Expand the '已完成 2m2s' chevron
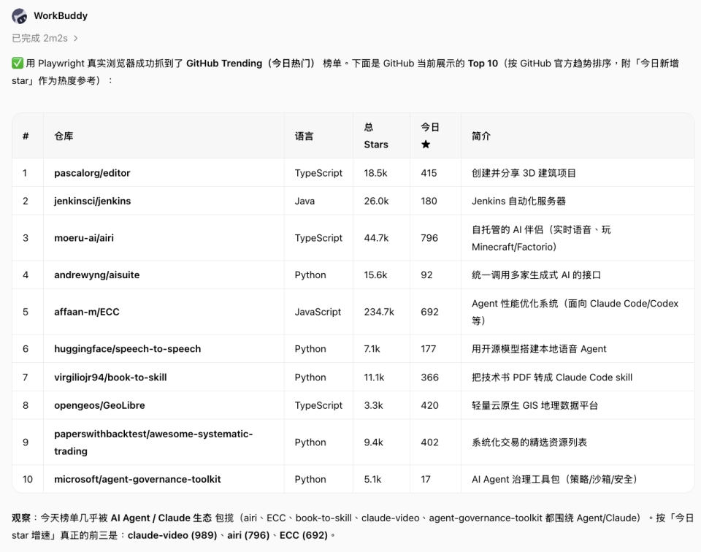This screenshot has height=552, width=701. pyautogui.click(x=75, y=39)
